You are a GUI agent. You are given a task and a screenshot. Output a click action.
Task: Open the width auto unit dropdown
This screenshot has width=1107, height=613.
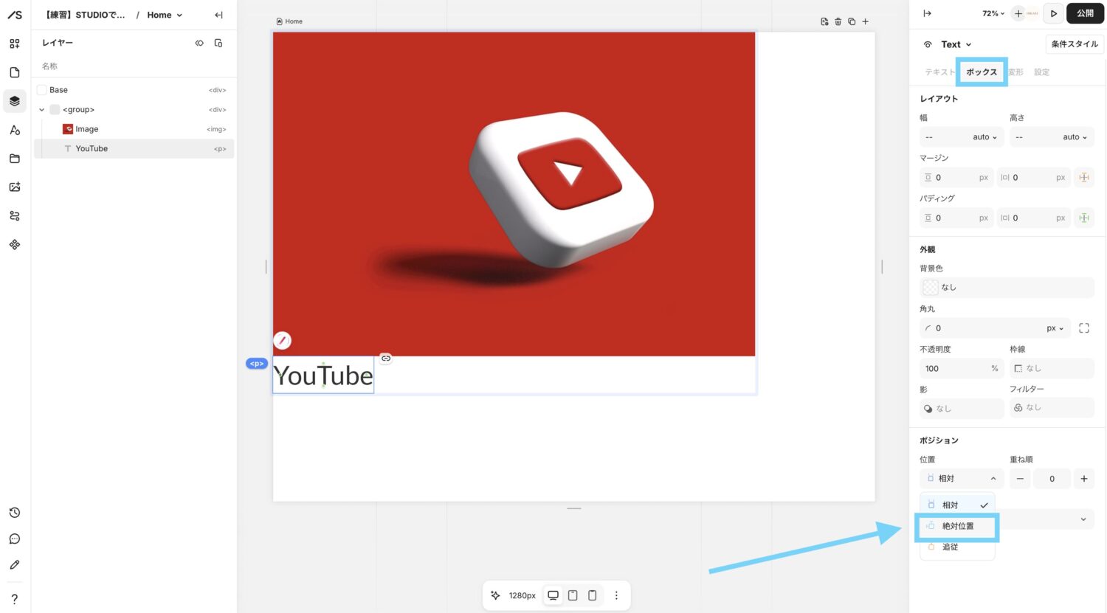tap(984, 137)
